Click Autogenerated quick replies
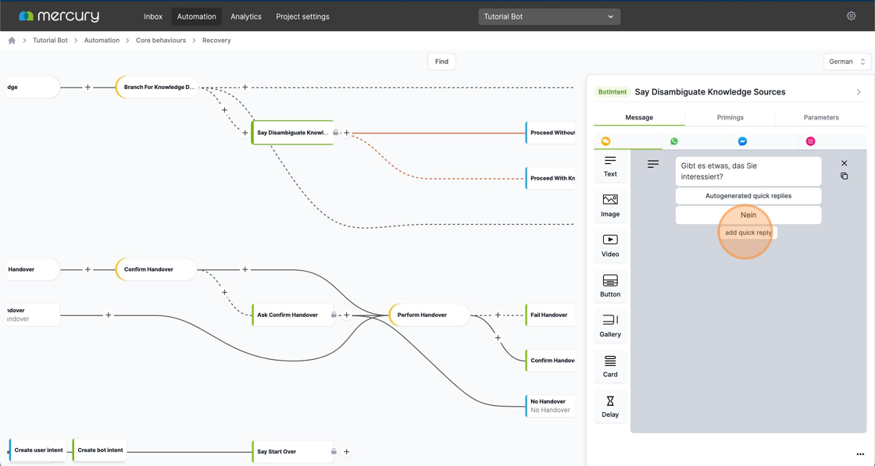The image size is (875, 466). click(x=748, y=196)
